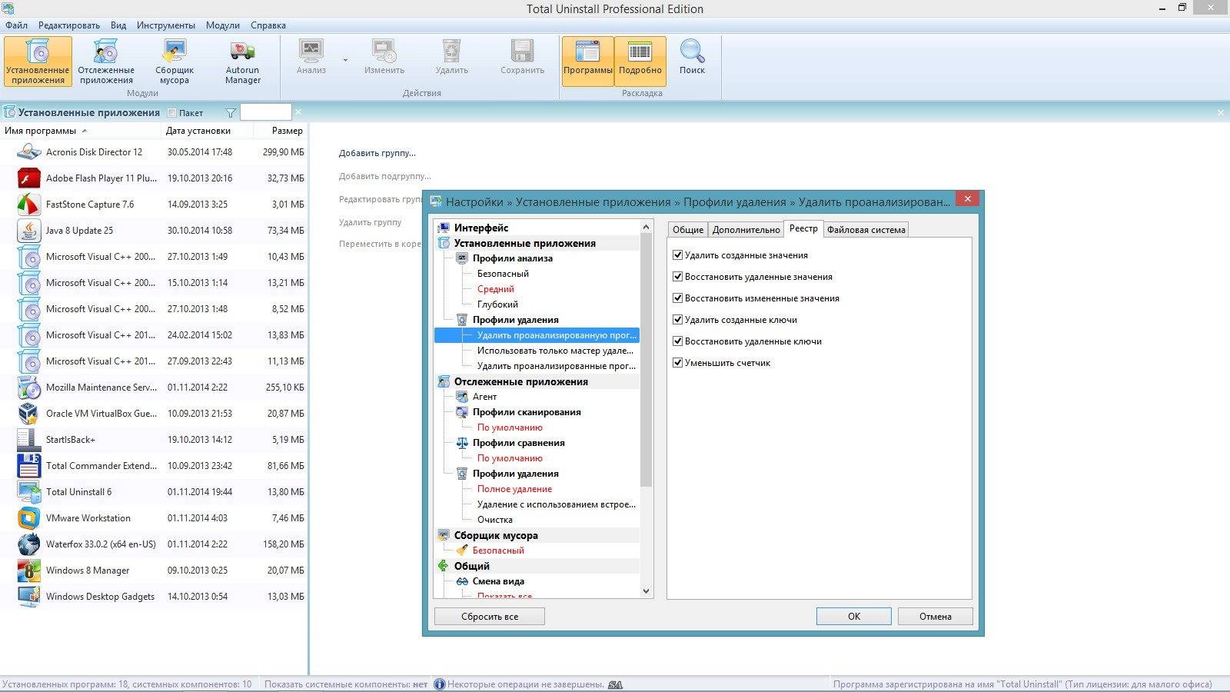Toggle the Программы layout pane
This screenshot has width=1230, height=692.
[587, 62]
